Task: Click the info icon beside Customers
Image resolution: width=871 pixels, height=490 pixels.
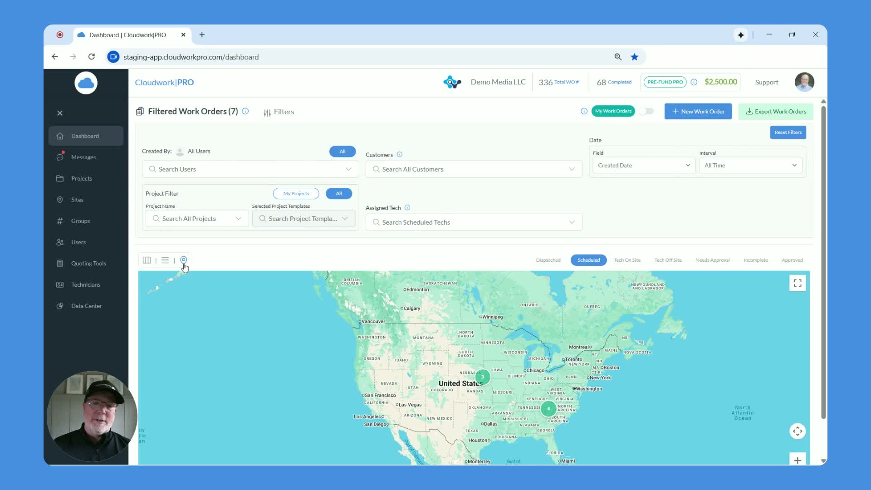Action: [400, 155]
